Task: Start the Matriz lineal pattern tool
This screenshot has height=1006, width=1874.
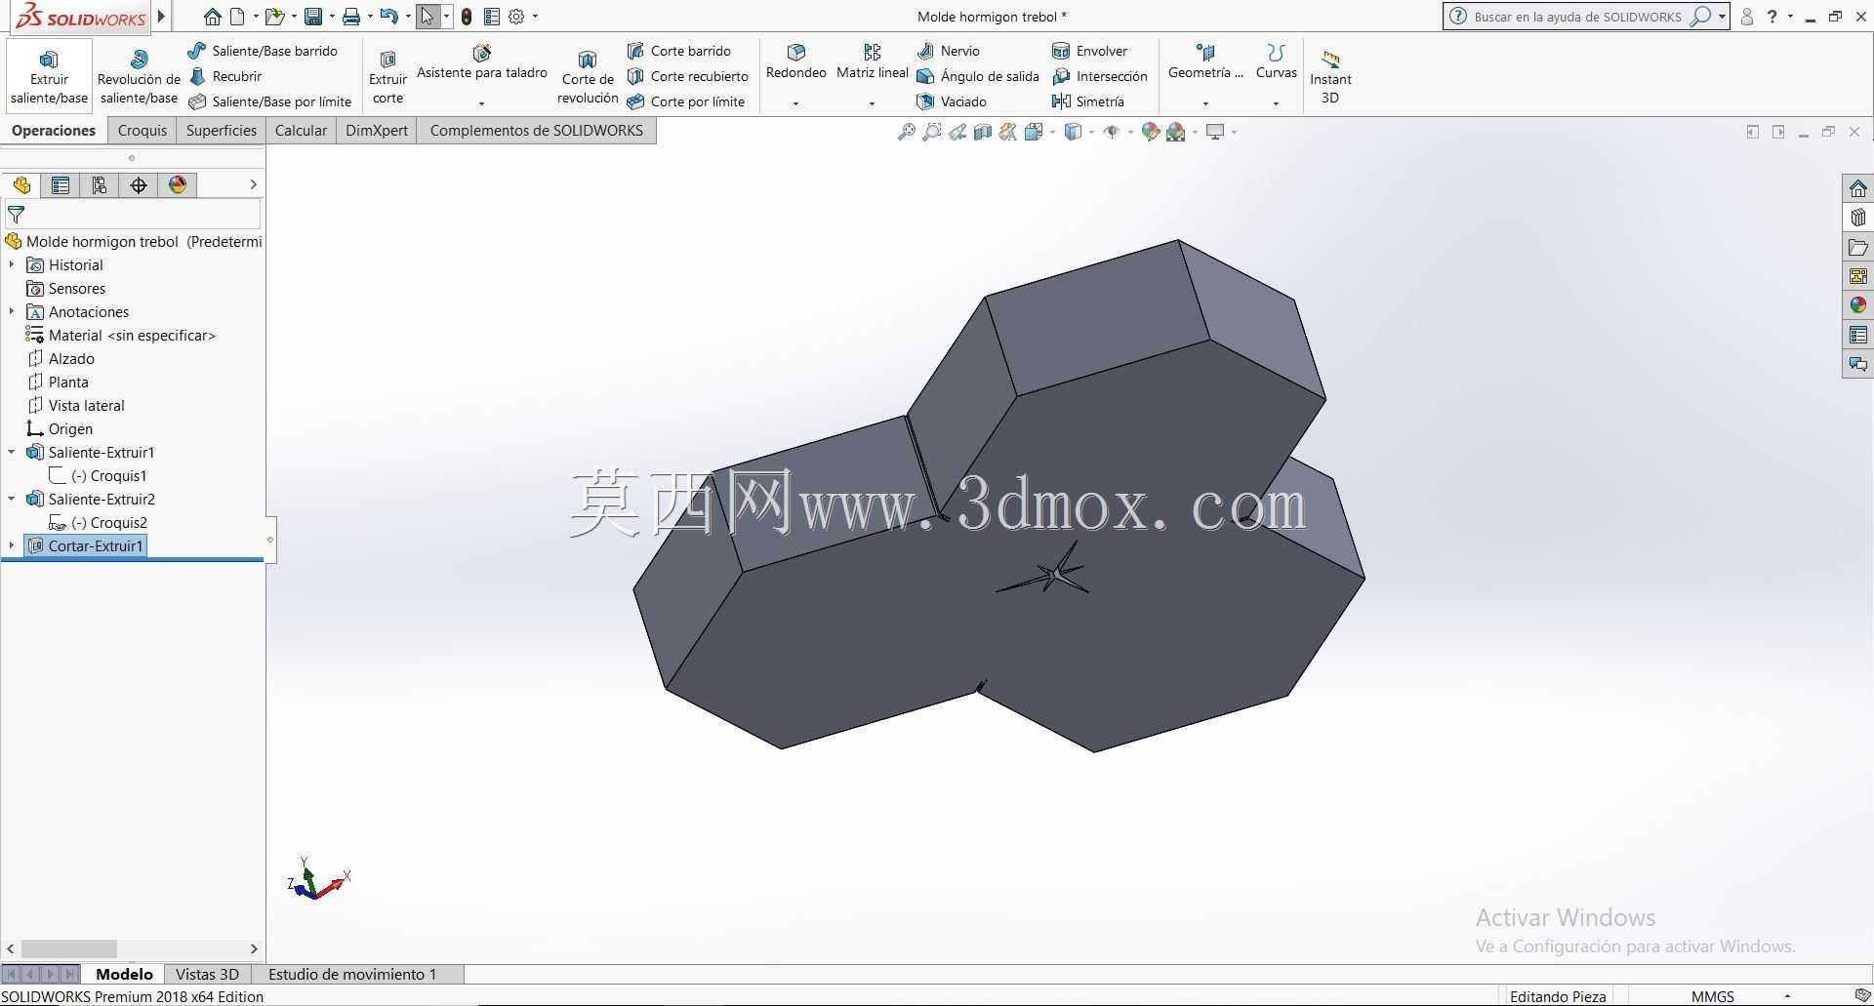Action: (x=872, y=63)
